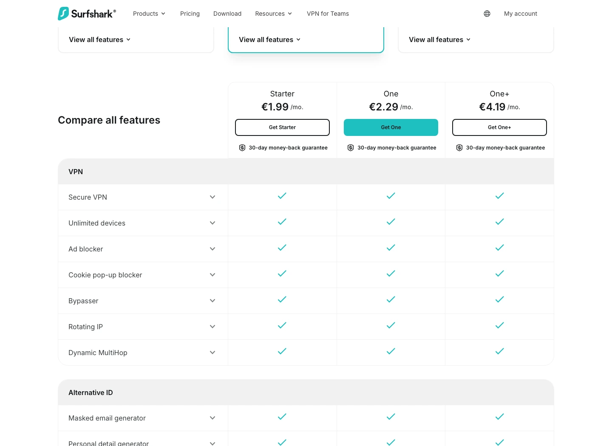The height and width of the screenshot is (446, 612).
Task: Click One checkmark for Cookie pop-up blocker
Action: 391,274
